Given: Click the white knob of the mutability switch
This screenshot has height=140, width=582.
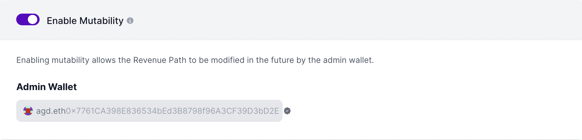Looking at the screenshot, I should click(x=32, y=19).
